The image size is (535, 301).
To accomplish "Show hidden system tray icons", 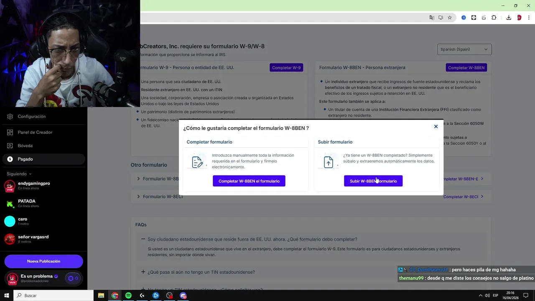I will pos(480,296).
